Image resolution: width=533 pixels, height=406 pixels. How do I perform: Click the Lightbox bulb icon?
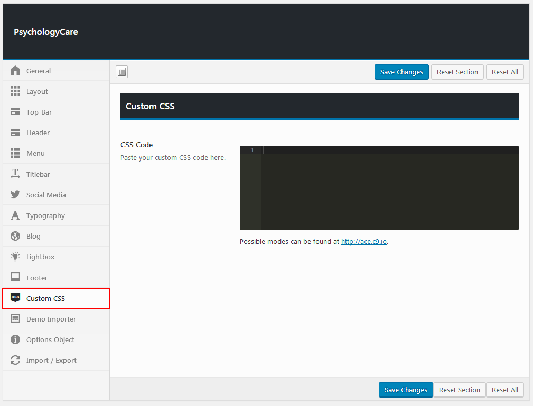(x=15, y=257)
